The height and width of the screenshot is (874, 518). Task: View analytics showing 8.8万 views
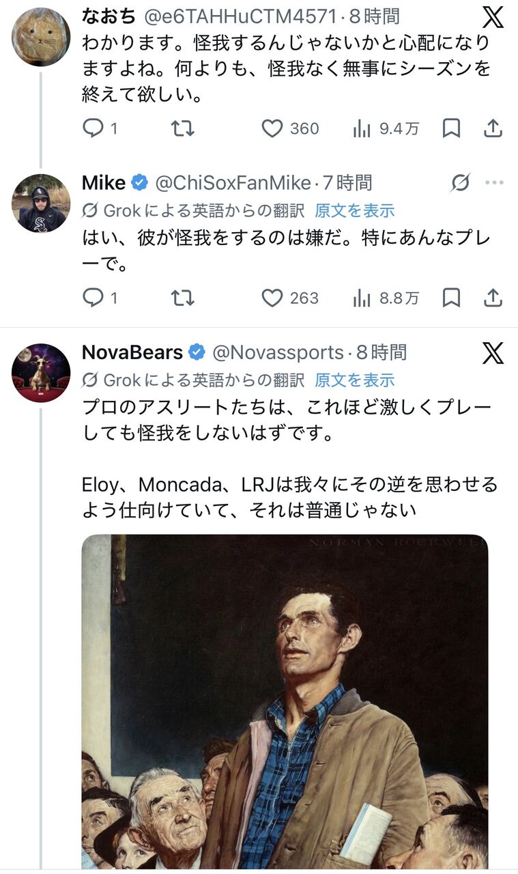point(362,298)
